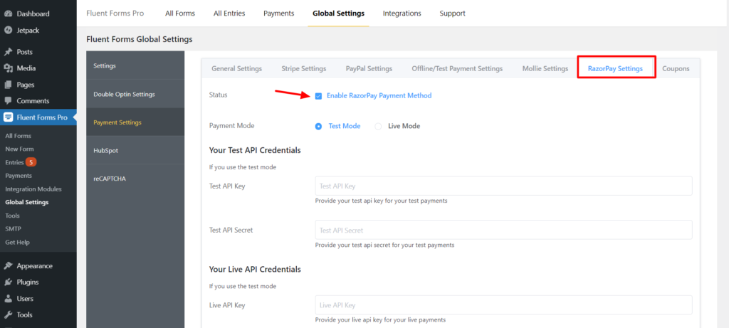The height and width of the screenshot is (328, 729).
Task: Click the Appearance paintbrush icon
Action: pos(8,266)
